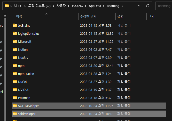Open the address bar history dropdown
The width and height of the screenshot is (172, 121).
(x=139, y=6)
